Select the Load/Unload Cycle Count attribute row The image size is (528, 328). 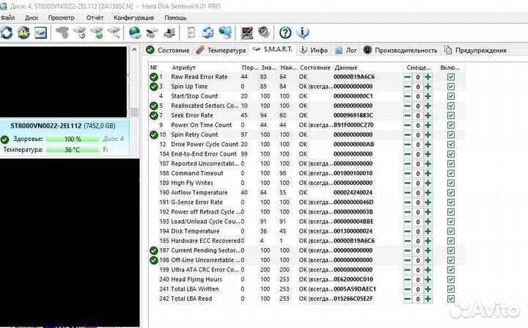pos(307,222)
